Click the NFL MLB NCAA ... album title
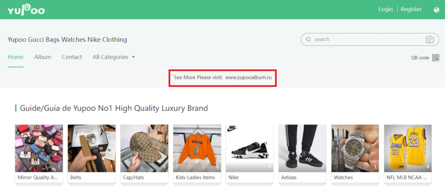Image resolution: width=445 pixels, height=192 pixels. coord(407,178)
